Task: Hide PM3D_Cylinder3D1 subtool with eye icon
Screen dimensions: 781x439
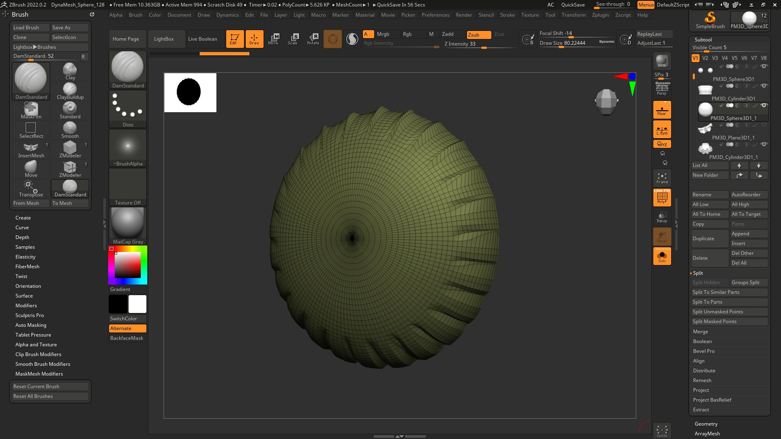Action: (x=764, y=86)
